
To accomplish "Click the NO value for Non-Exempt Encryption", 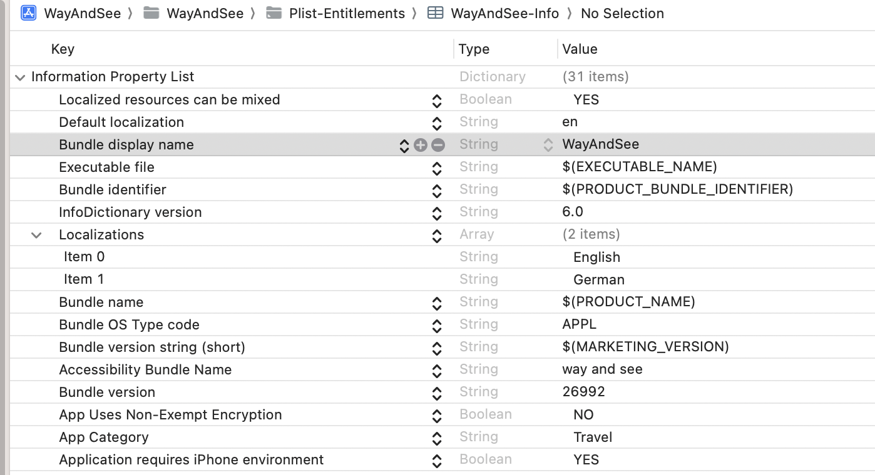I will click(x=583, y=415).
